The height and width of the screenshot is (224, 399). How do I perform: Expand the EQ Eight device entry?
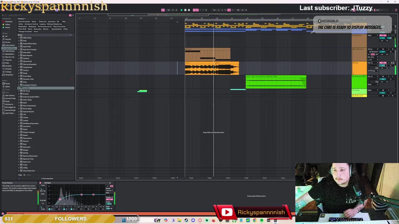point(19,88)
